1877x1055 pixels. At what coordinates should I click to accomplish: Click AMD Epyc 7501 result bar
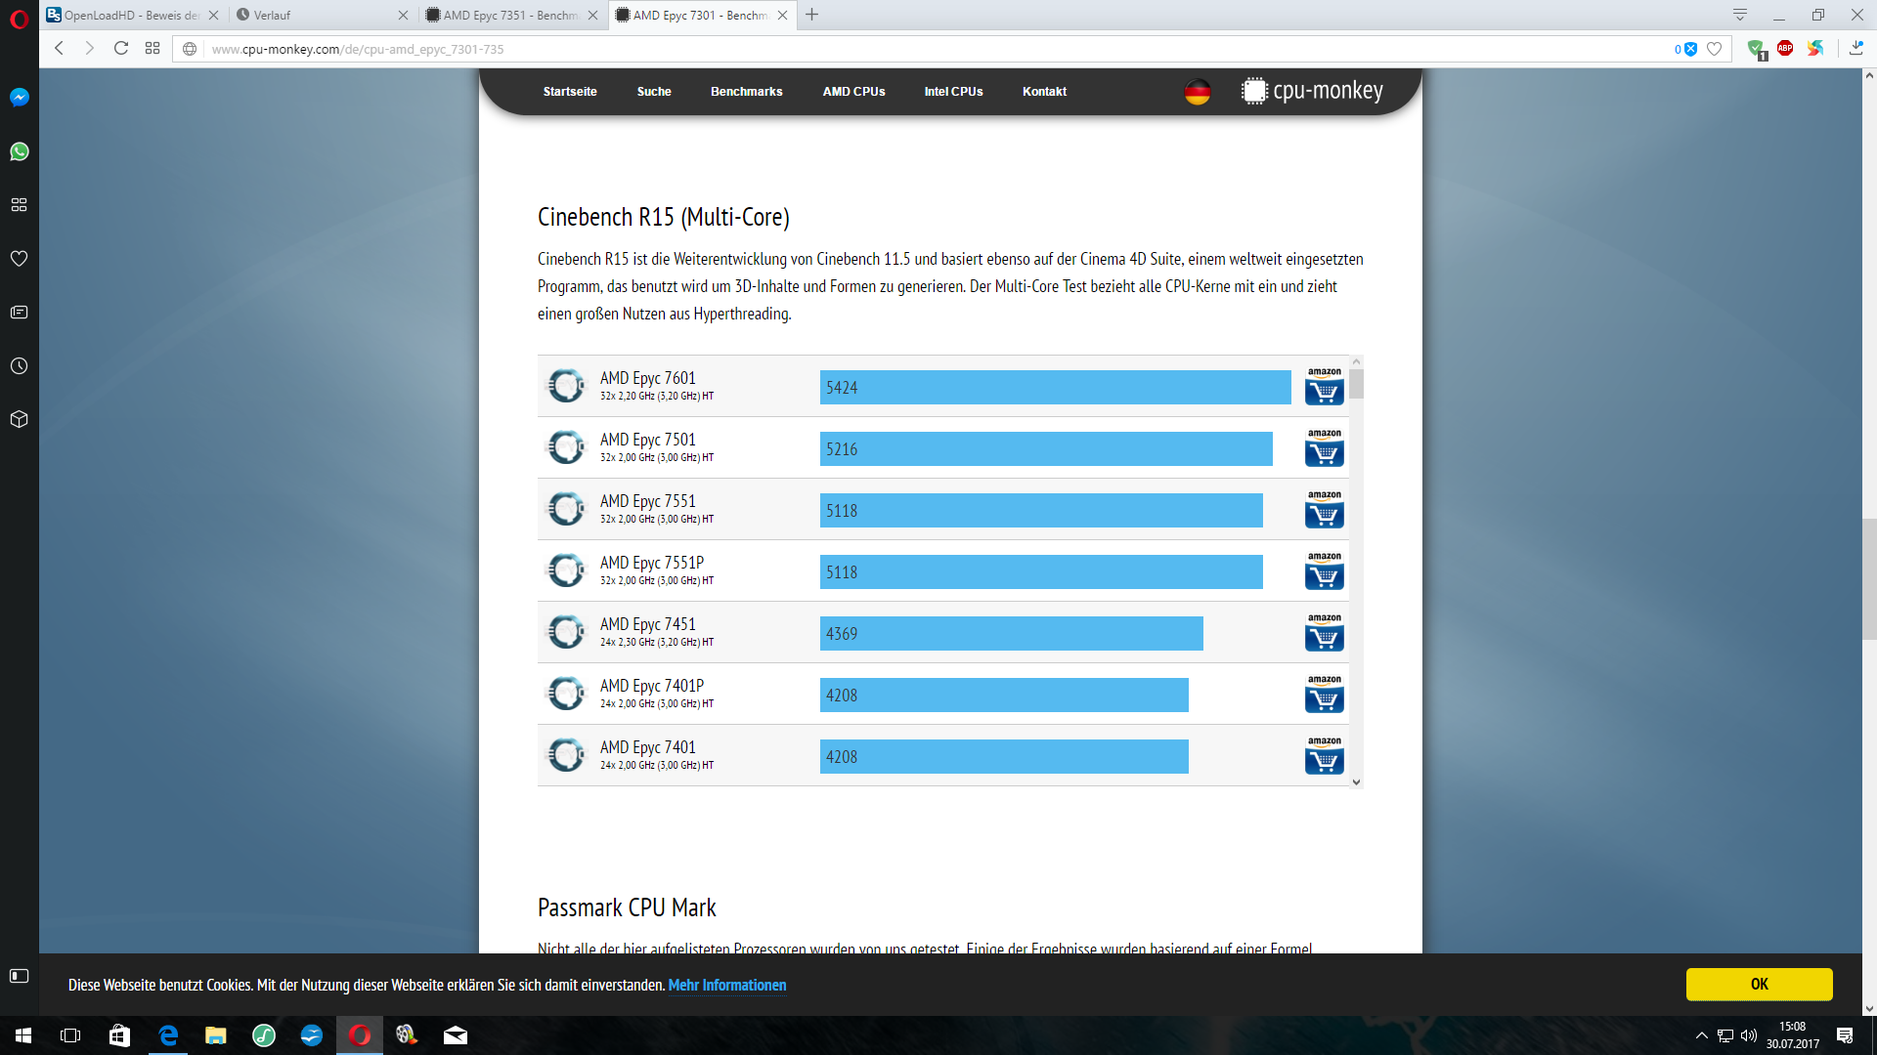tap(1045, 449)
